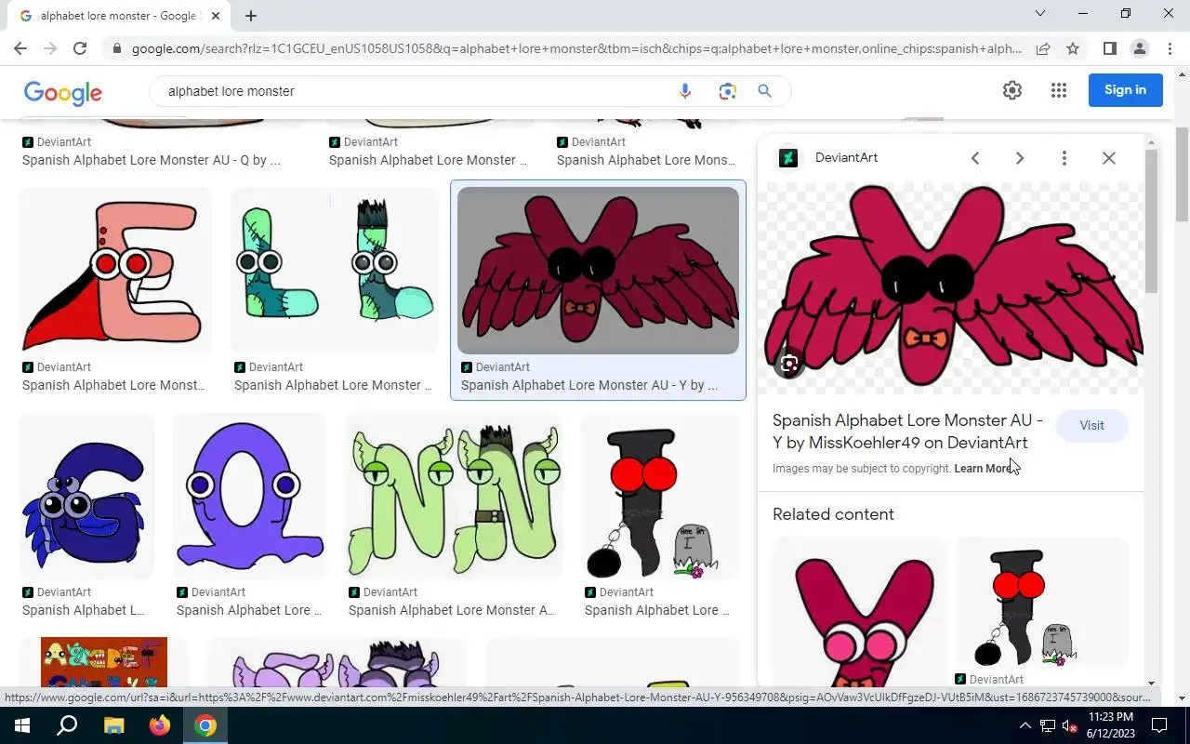Open the preview title by MissKoehler49 link
This screenshot has height=744, width=1190.
(x=907, y=432)
